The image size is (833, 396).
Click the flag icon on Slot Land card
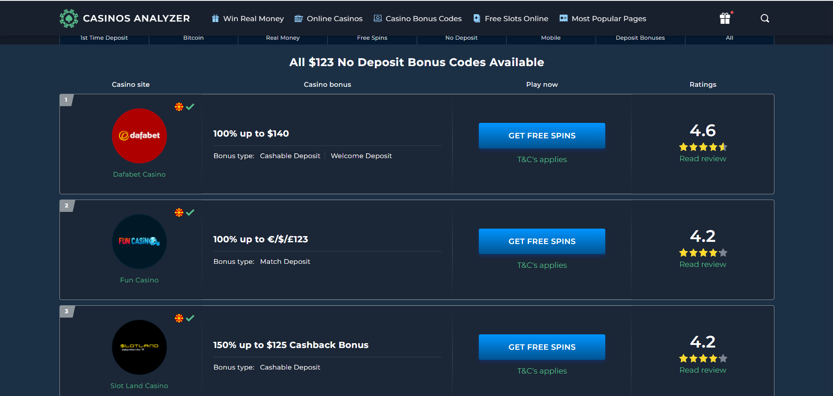(179, 318)
